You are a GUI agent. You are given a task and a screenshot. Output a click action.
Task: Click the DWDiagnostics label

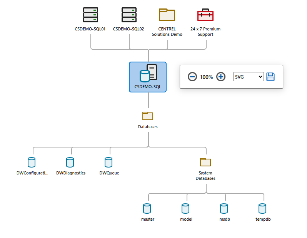tap(71, 173)
